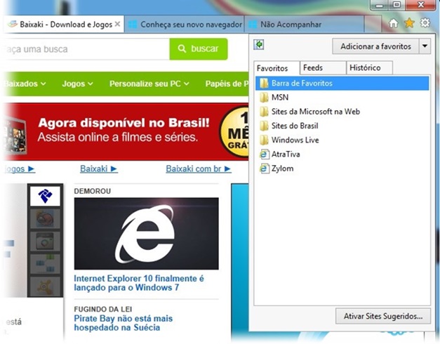The height and width of the screenshot is (344, 440).
Task: Switch to Baixaki - Download e Jogos tab
Action: tap(64, 25)
